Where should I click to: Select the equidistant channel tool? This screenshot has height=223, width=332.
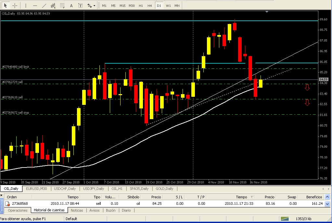pyautogui.click(x=53, y=6)
